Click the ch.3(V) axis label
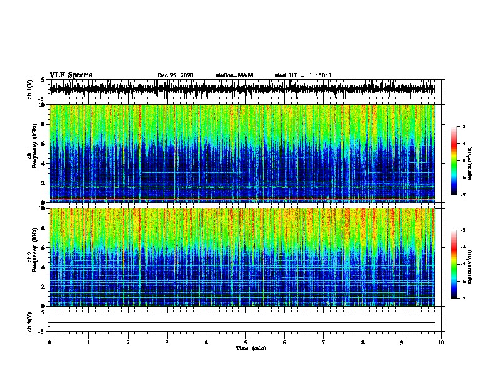Image resolution: width=497 pixels, height=384 pixels. pos(29,322)
